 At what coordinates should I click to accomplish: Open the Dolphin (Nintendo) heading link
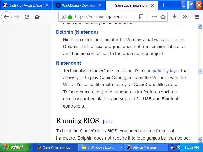click(x=77, y=32)
